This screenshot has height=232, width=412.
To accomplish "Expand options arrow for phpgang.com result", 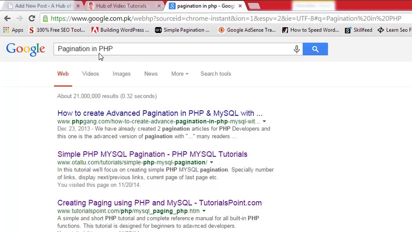I will (x=264, y=121).
